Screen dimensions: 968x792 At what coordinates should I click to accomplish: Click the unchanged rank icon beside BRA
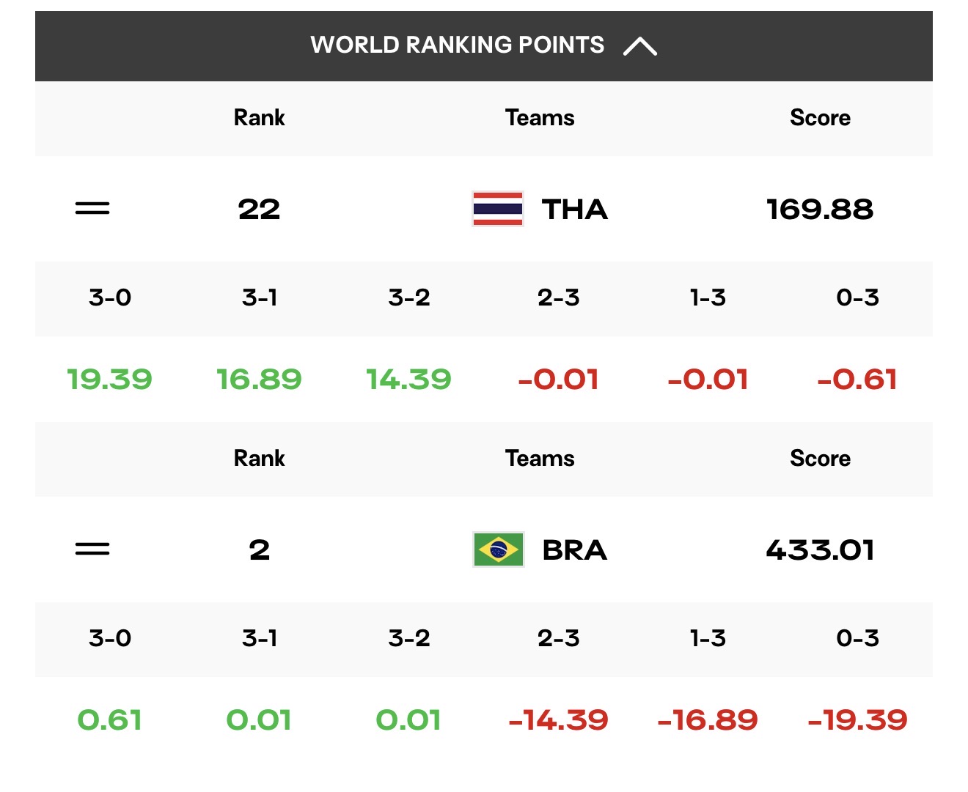coord(92,549)
